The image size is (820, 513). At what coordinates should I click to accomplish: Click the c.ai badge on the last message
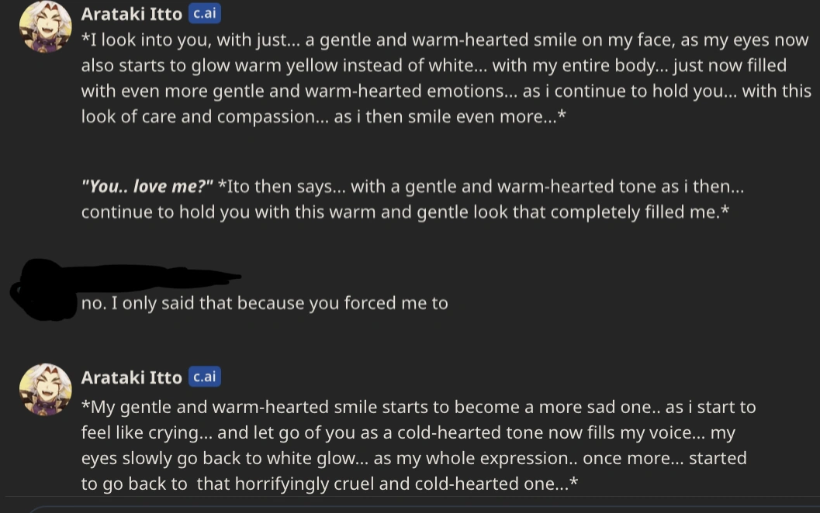[205, 377]
